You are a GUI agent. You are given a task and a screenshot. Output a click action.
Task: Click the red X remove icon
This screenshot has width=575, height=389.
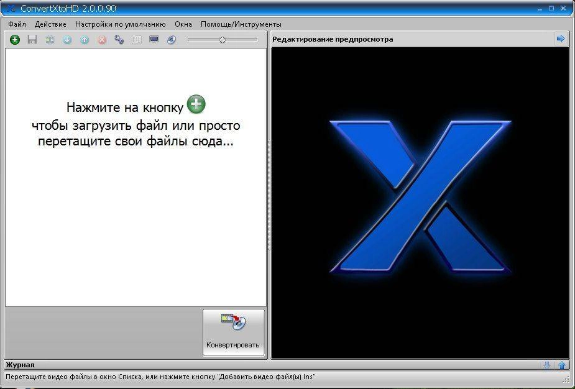tap(103, 40)
